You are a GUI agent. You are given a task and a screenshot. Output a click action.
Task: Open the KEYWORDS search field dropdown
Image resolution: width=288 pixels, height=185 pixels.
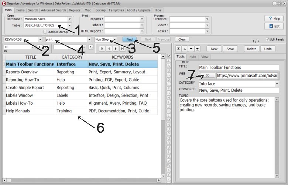[x=40, y=39]
